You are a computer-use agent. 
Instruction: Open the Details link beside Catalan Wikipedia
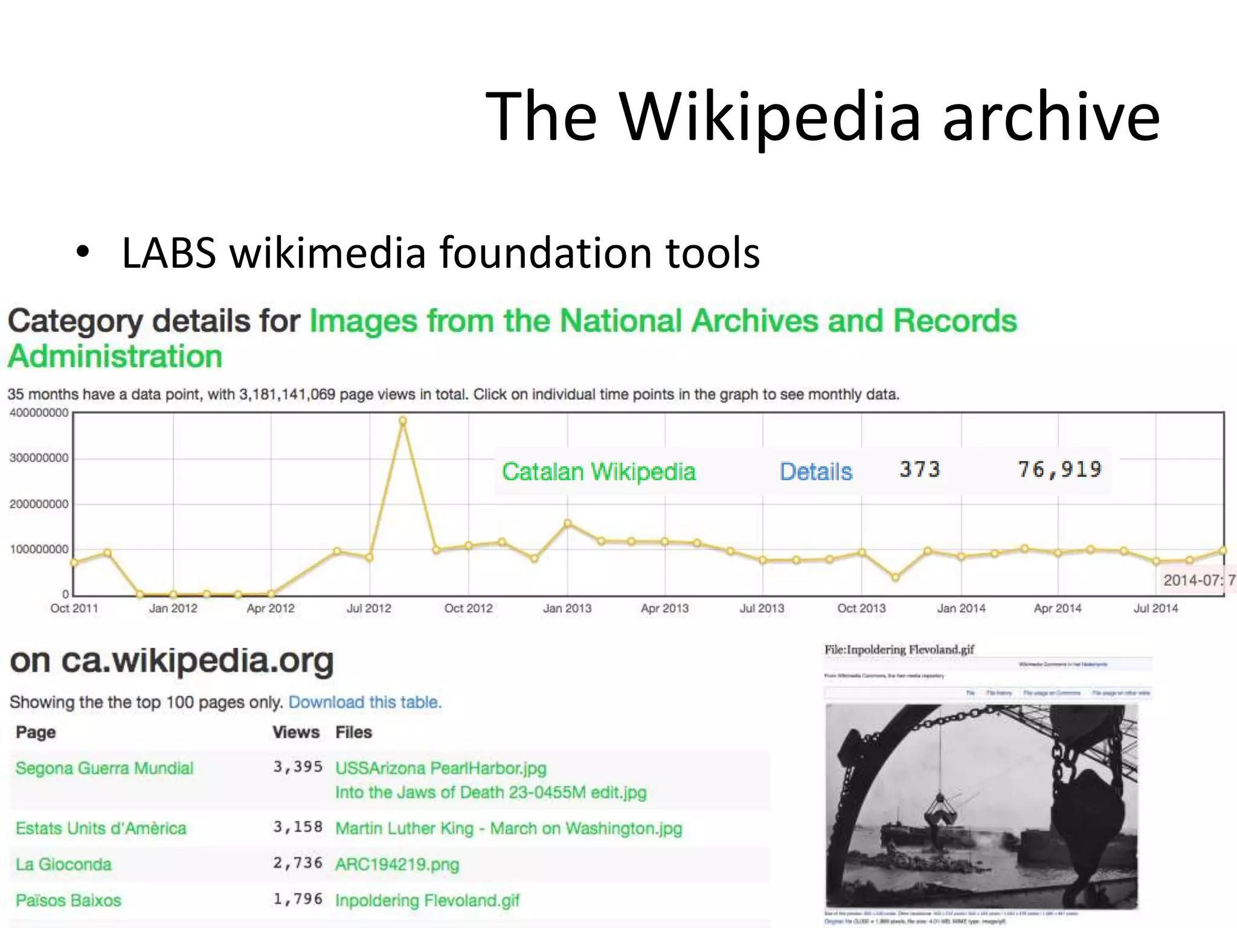(815, 471)
